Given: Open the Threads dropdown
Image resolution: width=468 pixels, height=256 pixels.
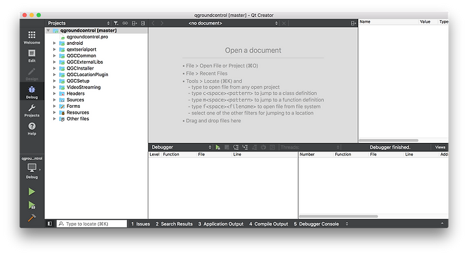Looking at the screenshot, I should click(309, 147).
